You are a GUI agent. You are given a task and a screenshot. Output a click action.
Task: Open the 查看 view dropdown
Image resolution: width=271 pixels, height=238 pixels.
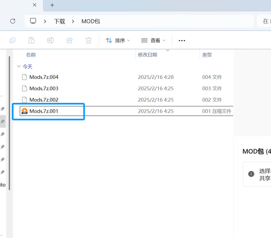pyautogui.click(x=153, y=41)
